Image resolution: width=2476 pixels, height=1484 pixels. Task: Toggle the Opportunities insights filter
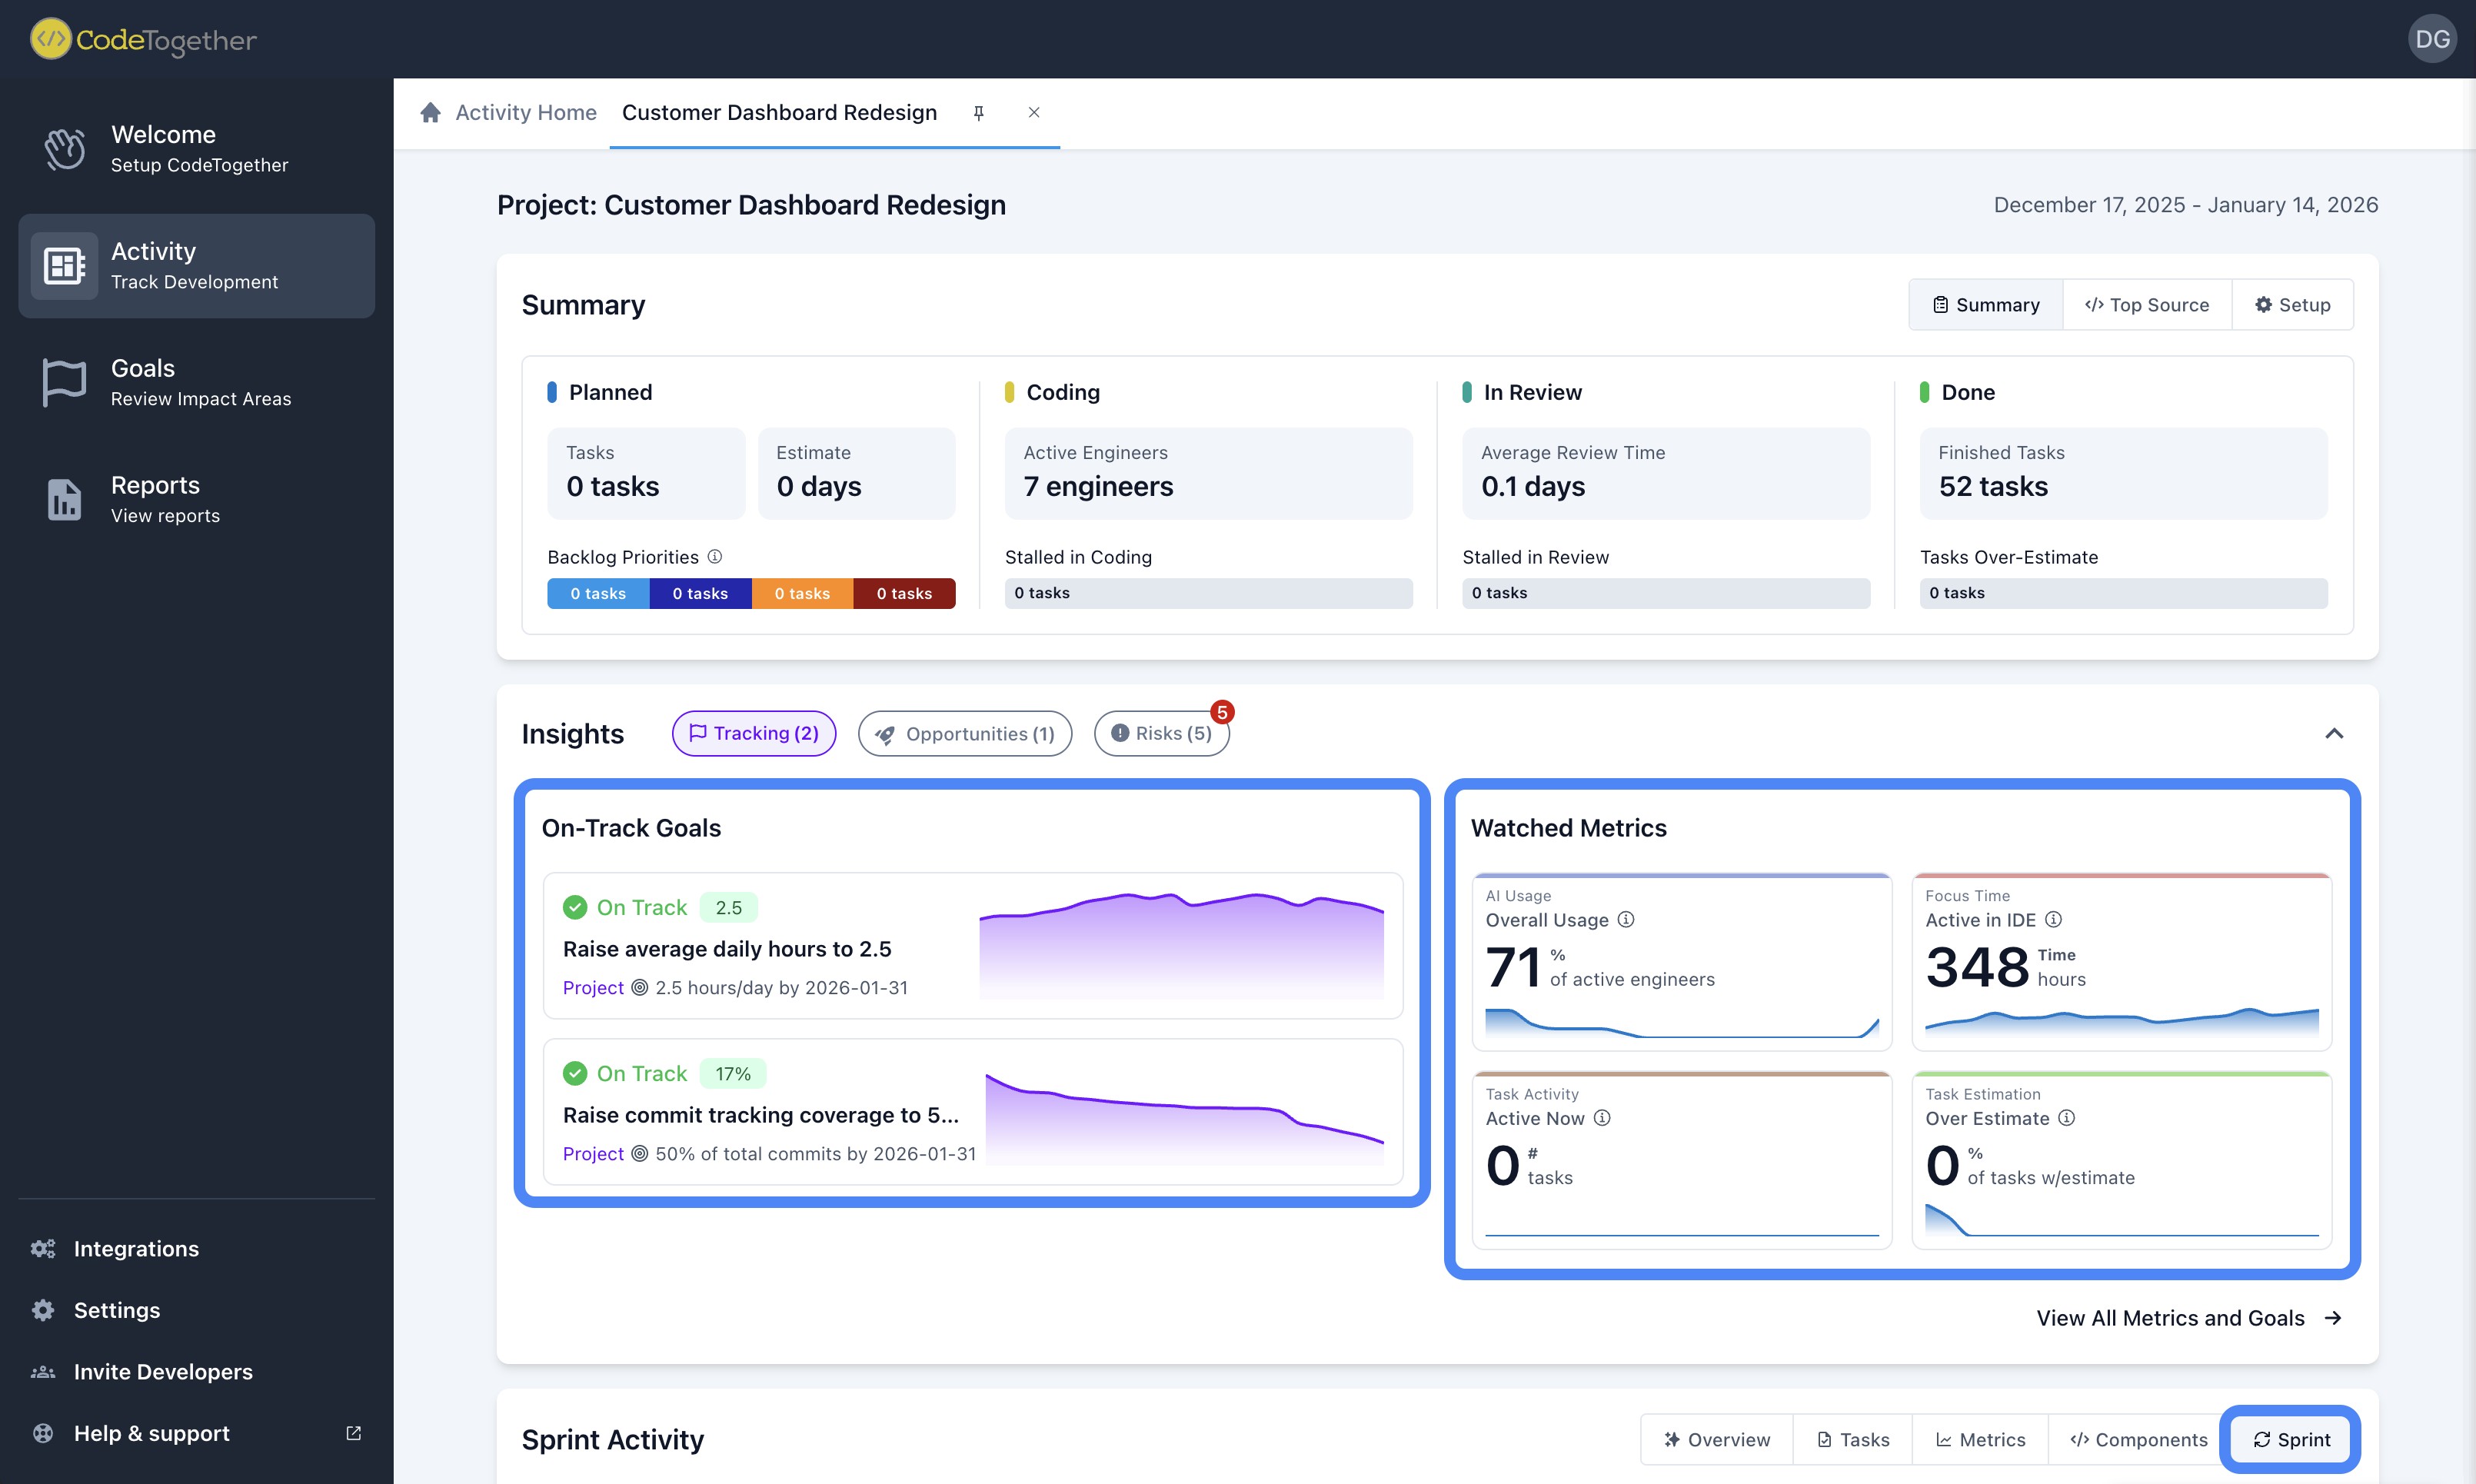(964, 733)
